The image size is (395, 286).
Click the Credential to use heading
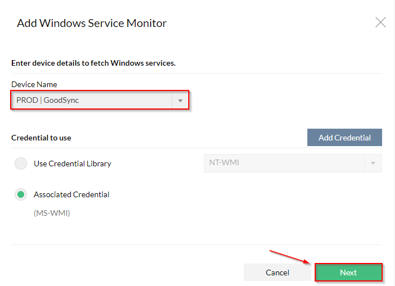(x=42, y=138)
